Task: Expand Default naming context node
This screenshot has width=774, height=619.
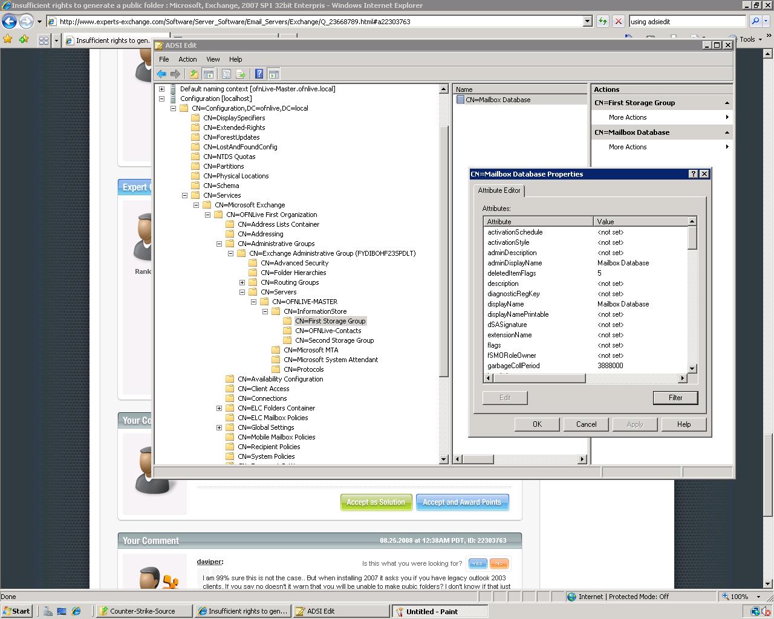Action: pos(161,89)
